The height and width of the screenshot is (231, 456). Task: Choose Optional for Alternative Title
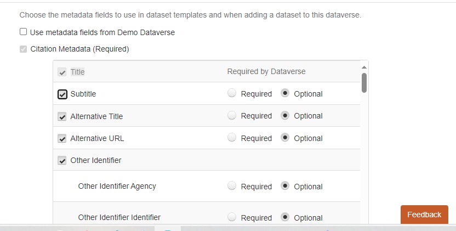(x=285, y=116)
